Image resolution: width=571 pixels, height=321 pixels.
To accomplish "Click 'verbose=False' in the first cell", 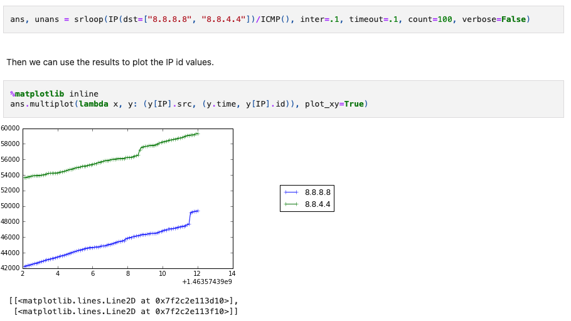I will [x=494, y=19].
